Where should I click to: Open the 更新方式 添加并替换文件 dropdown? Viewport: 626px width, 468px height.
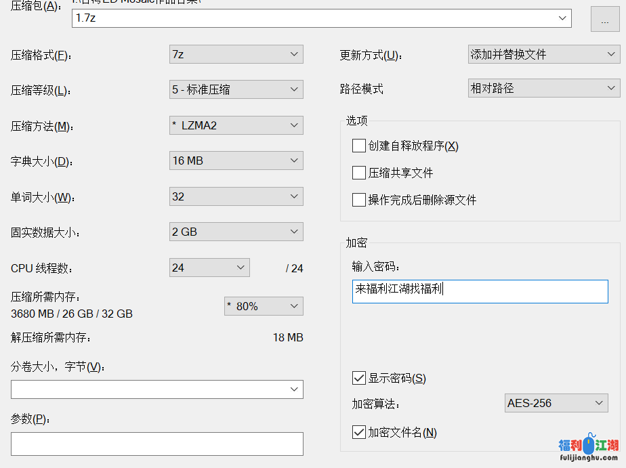(x=543, y=54)
